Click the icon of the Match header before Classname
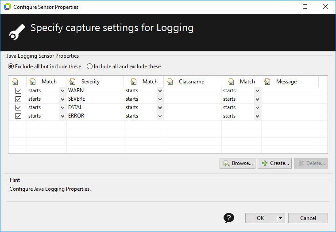The height and width of the screenshot is (232, 336). pyautogui.click(x=134, y=82)
